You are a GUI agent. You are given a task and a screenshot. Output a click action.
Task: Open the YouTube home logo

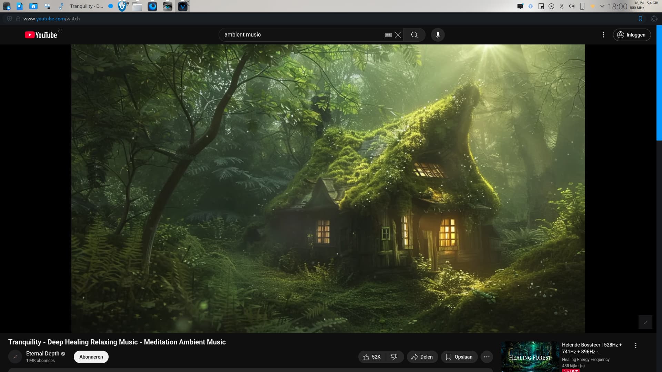point(41,35)
